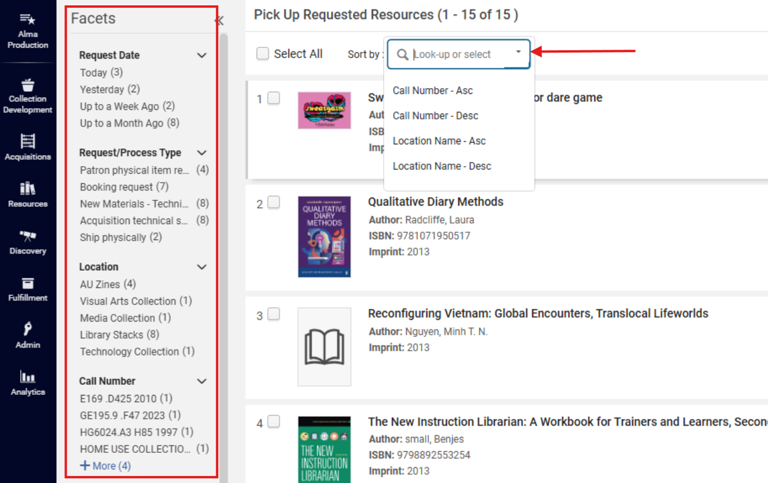The width and height of the screenshot is (768, 483).
Task: Choose Location Name - Desc sort option
Action: [442, 166]
